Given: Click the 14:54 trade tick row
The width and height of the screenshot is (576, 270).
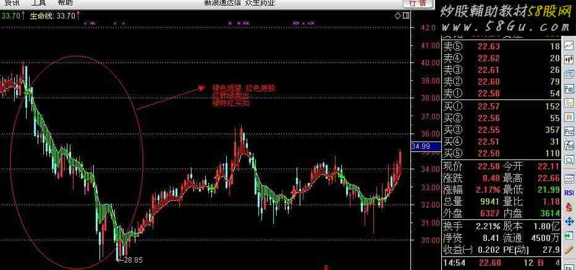Looking at the screenshot, I should 502,263.
